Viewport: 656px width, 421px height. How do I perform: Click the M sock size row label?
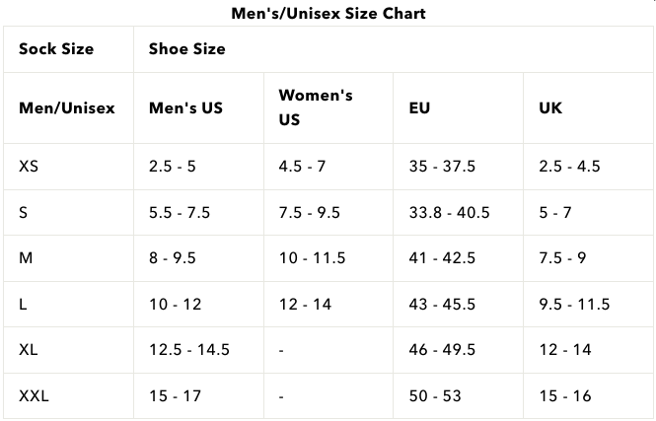coord(26,258)
